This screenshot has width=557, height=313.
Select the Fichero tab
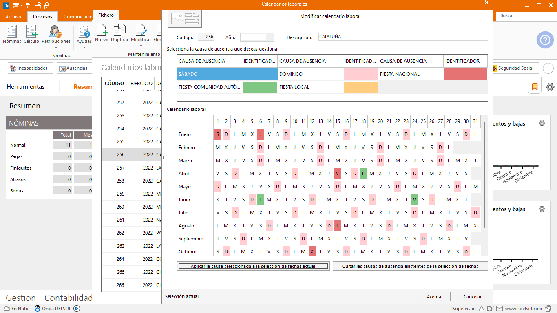tap(106, 15)
